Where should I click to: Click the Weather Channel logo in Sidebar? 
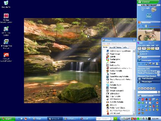click(x=149, y=16)
